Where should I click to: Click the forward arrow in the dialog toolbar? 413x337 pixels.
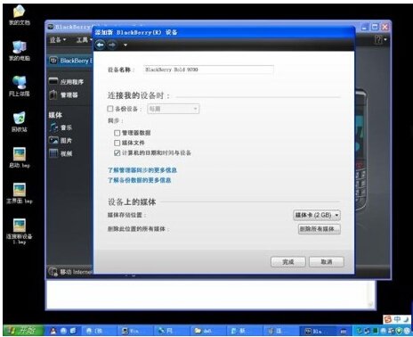tap(112, 45)
